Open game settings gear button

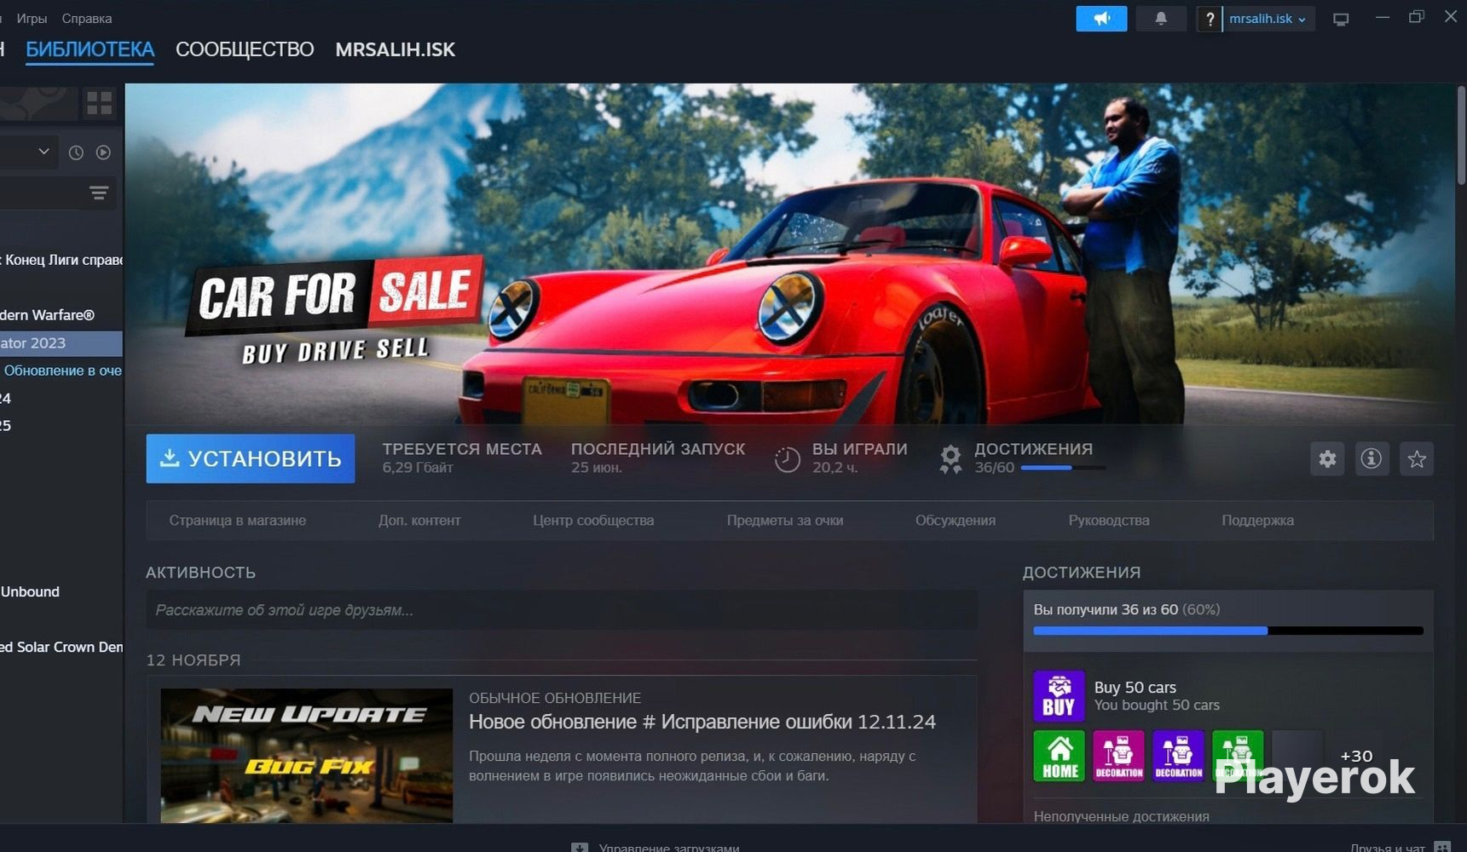pyautogui.click(x=1327, y=459)
